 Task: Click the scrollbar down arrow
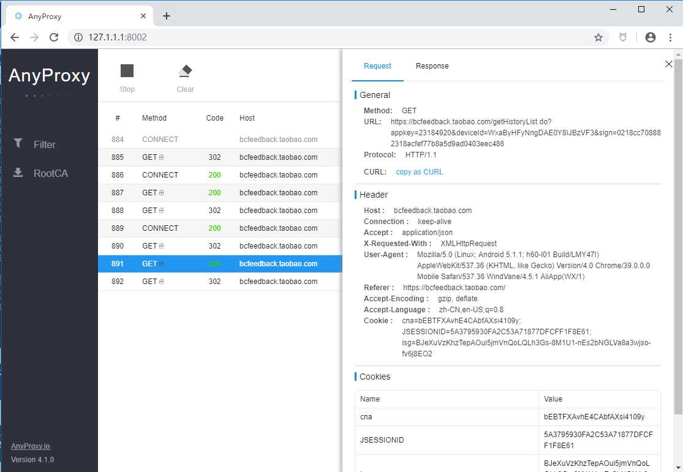coord(678,467)
